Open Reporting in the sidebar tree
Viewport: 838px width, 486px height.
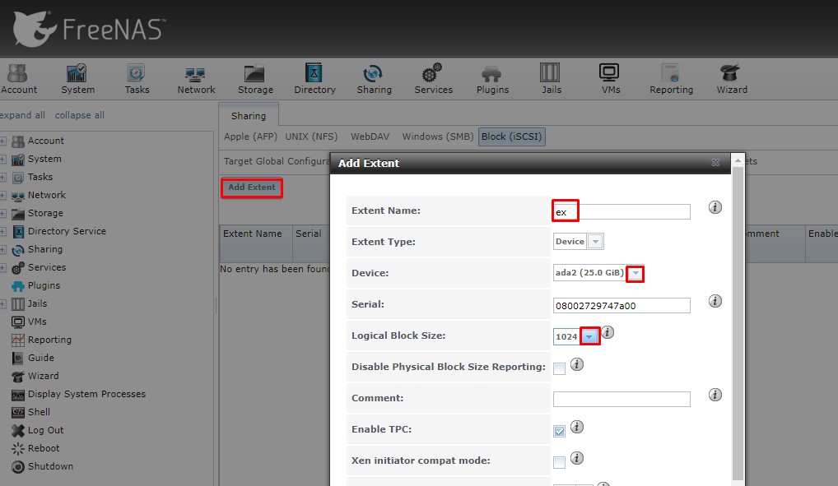pos(49,340)
